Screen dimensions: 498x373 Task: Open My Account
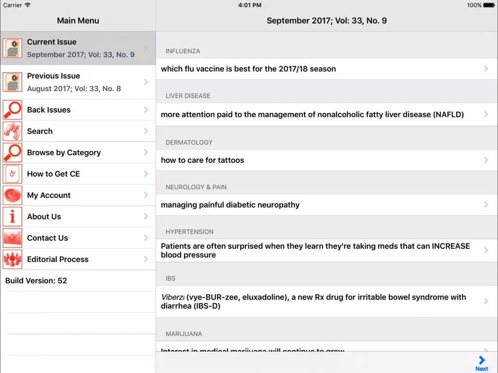click(78, 195)
